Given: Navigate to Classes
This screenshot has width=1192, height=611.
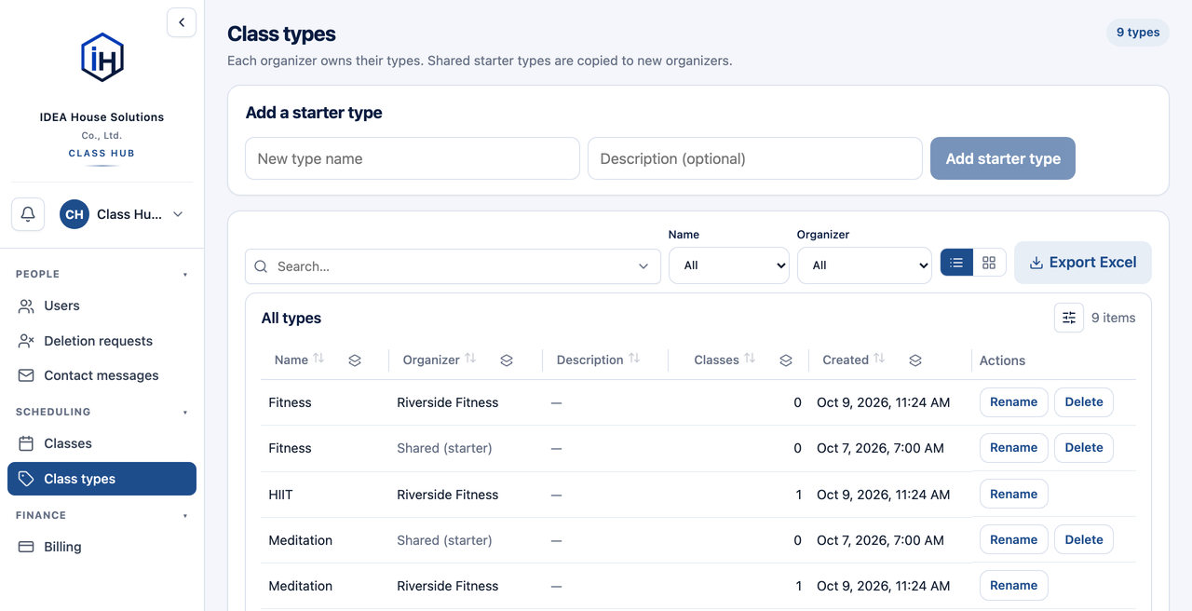Looking at the screenshot, I should tap(102, 443).
